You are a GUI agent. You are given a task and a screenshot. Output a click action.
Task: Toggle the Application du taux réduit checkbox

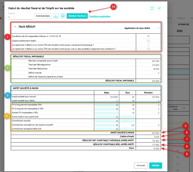(158, 28)
